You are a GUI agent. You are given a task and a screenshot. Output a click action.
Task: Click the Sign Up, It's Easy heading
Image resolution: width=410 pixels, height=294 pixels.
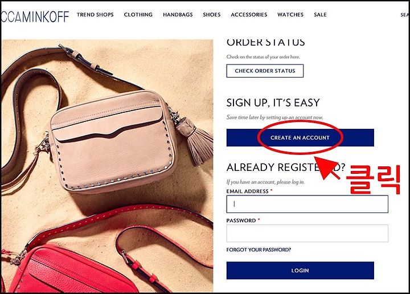pos(273,103)
